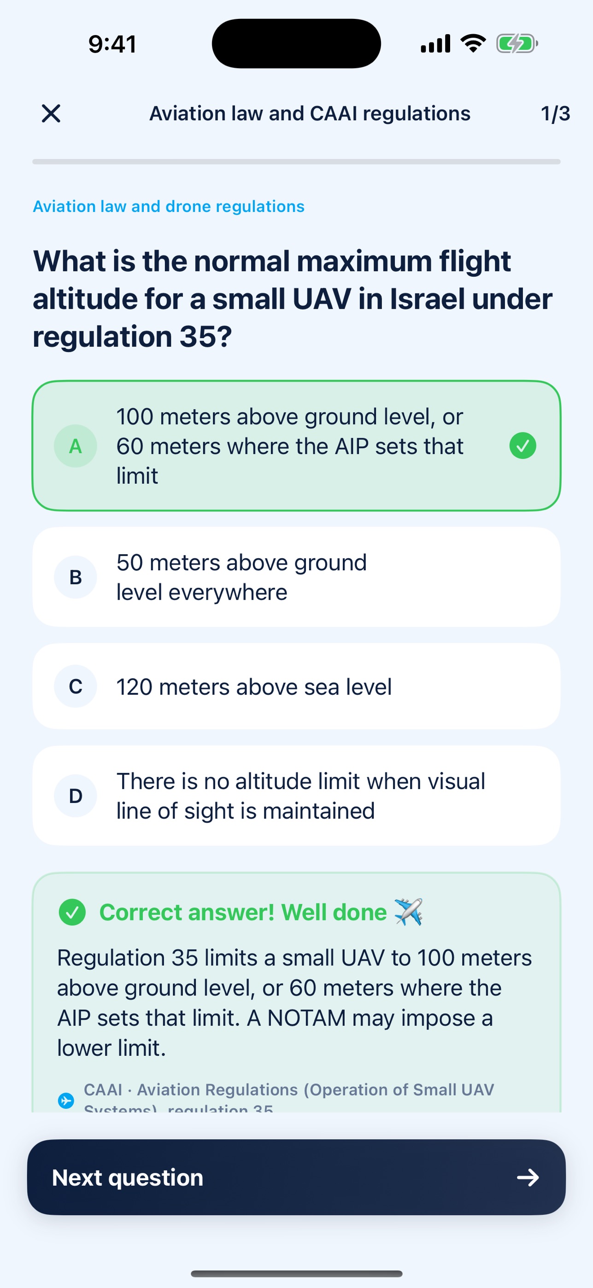Tap the green checkmark on answer A
This screenshot has width=593, height=1288.
523,445
